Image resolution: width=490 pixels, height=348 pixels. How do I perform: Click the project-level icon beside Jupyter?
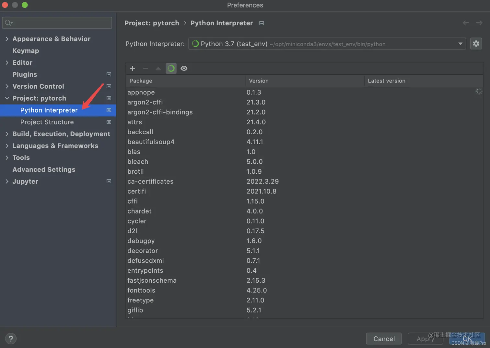109,181
